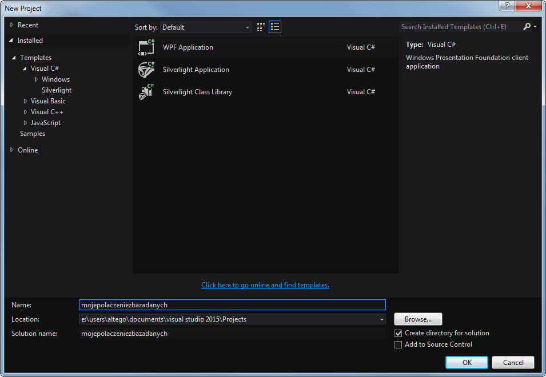The image size is (546, 377).
Task: Click the search magnifier icon
Action: (x=527, y=26)
